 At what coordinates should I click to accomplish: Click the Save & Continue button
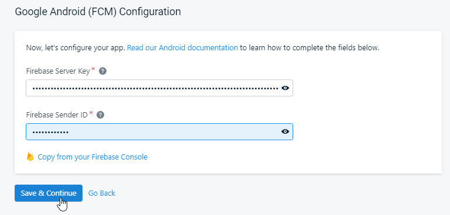pos(49,193)
